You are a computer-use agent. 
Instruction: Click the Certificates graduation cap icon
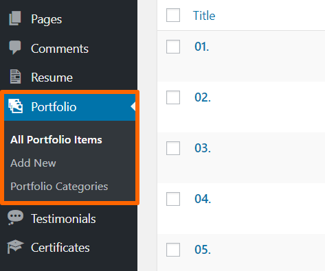click(x=15, y=246)
